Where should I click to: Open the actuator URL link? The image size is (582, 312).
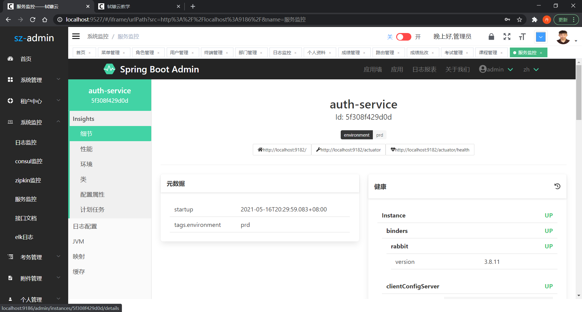click(x=348, y=150)
